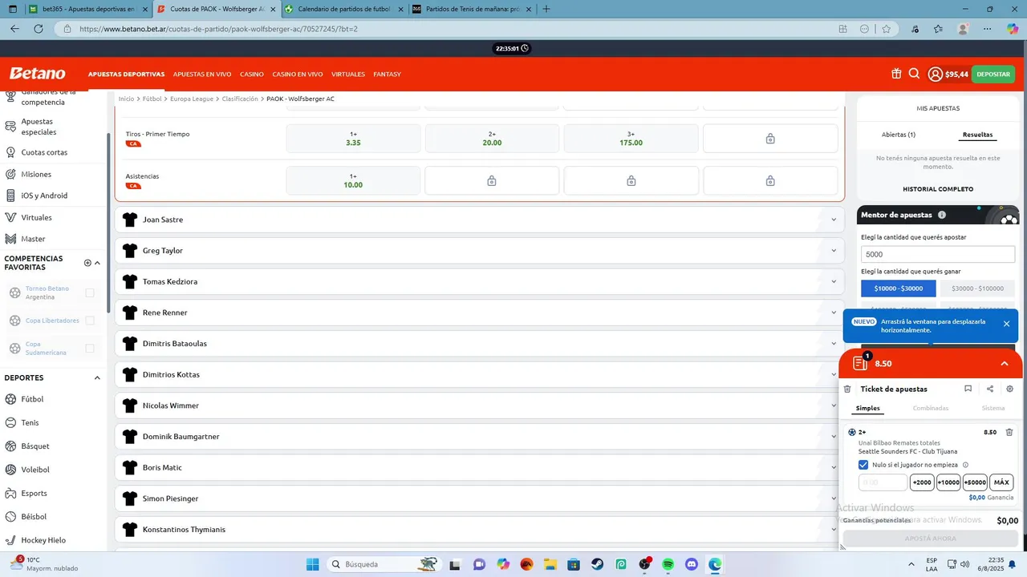Collapse the bet ticket panel chevron
Viewport: 1027px width, 577px height.
pos(1004,364)
